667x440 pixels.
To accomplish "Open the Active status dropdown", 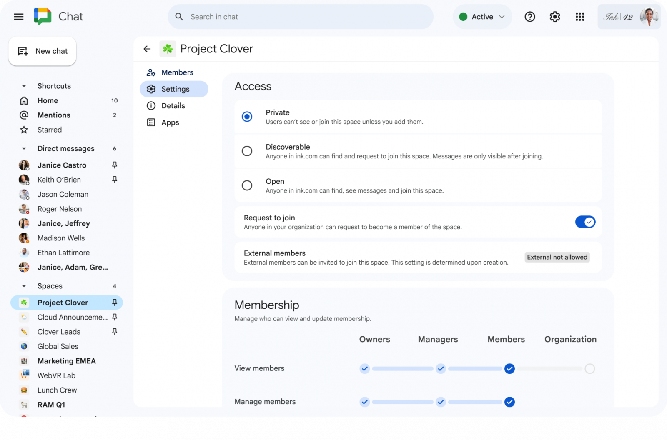I will point(482,17).
